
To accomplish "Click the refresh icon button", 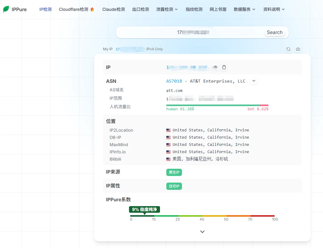I will [288, 49].
